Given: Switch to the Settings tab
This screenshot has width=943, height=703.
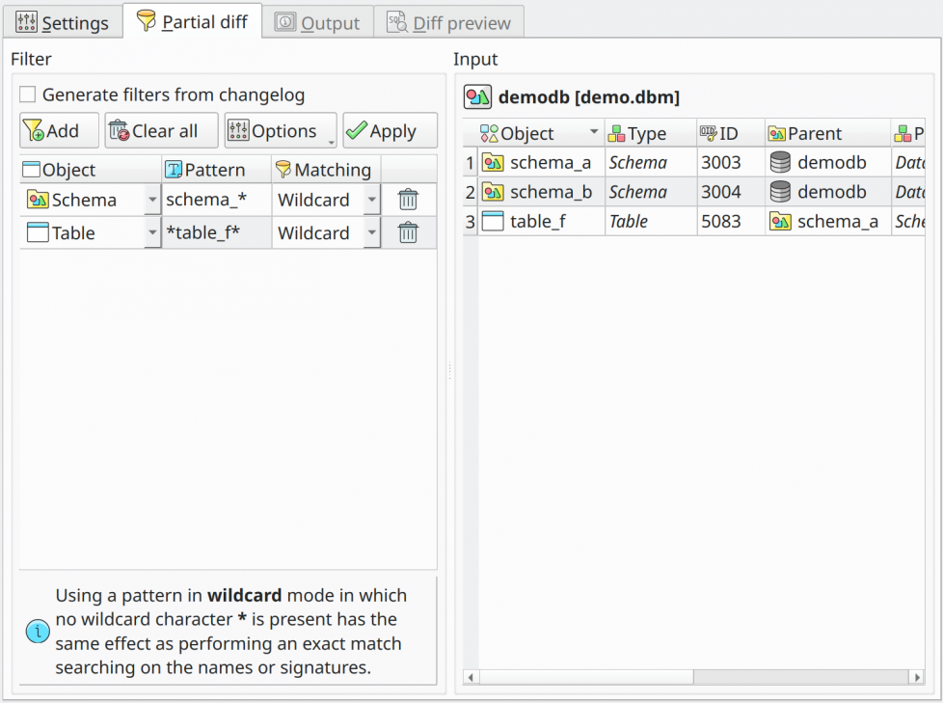Looking at the screenshot, I should [62, 22].
